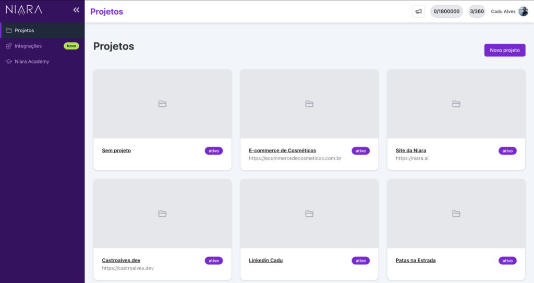
Task: Go to Niara Academy in sidebar
Action: pyautogui.click(x=32, y=61)
